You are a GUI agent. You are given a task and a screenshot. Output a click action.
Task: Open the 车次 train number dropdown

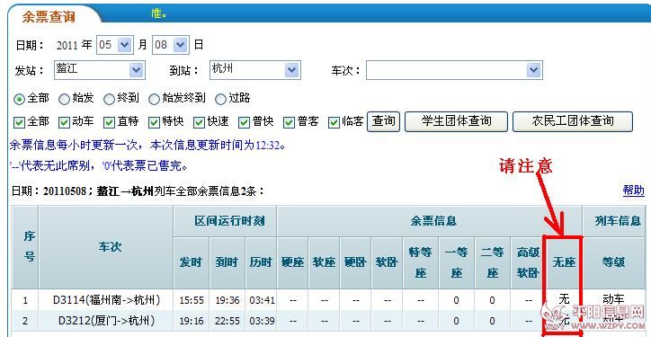[454, 70]
